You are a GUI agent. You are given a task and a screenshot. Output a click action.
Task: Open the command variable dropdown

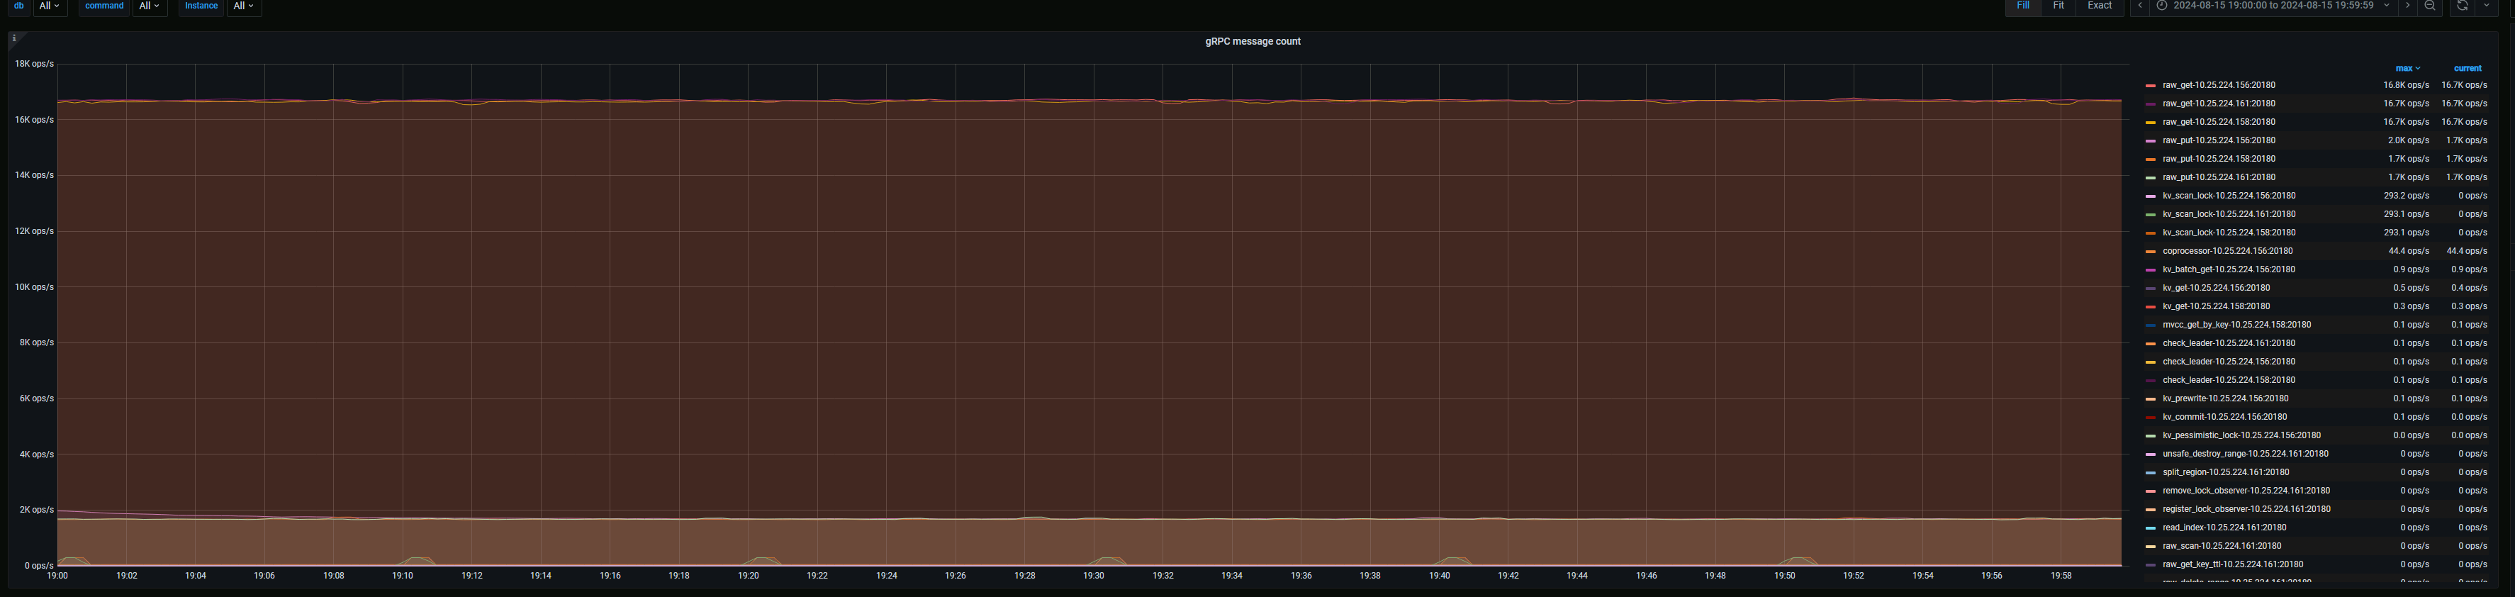(x=150, y=6)
